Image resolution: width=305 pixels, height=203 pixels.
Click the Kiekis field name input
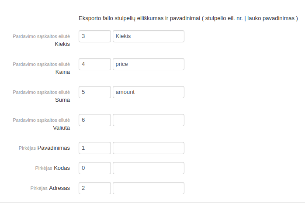click(x=148, y=36)
